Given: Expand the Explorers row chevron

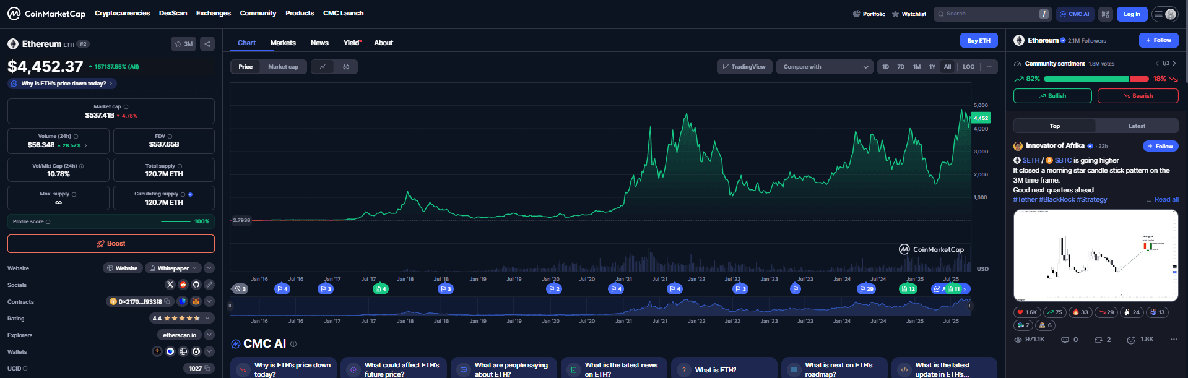Looking at the screenshot, I should coord(209,335).
